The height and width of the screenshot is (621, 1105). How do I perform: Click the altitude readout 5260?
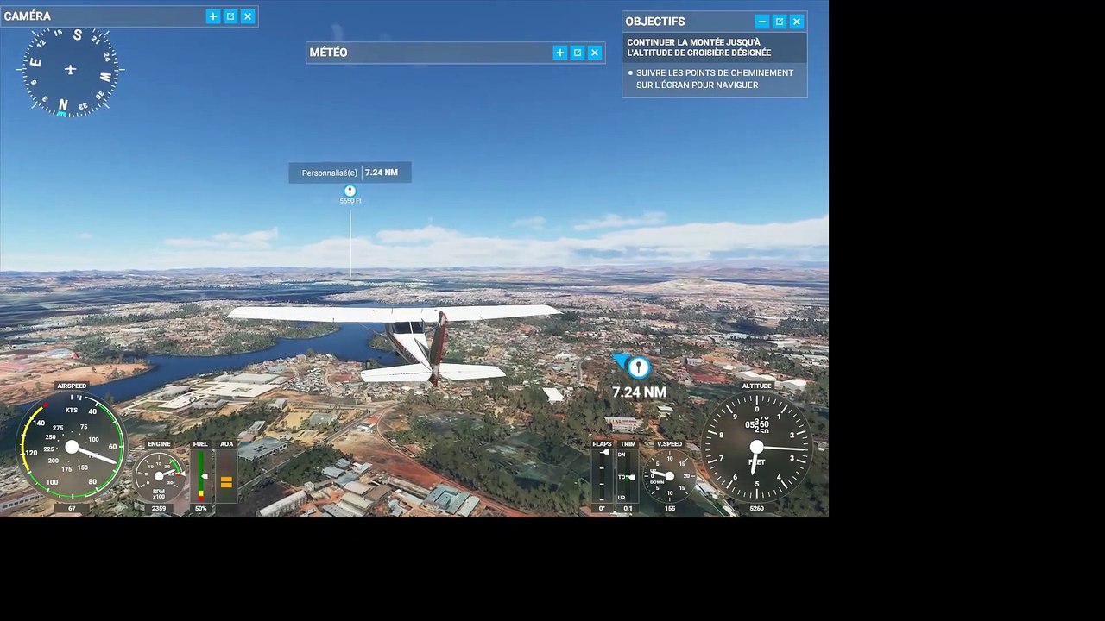pos(756,509)
